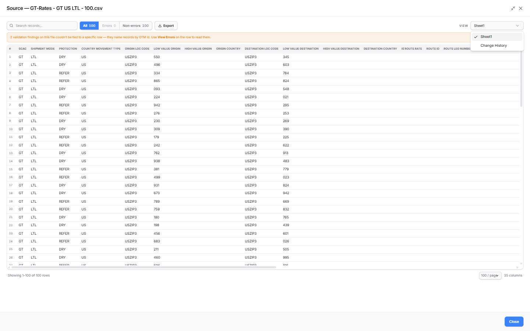This screenshot has height=331, width=530.
Task: Click low value origin 550 in row 1
Action: tap(157, 57)
